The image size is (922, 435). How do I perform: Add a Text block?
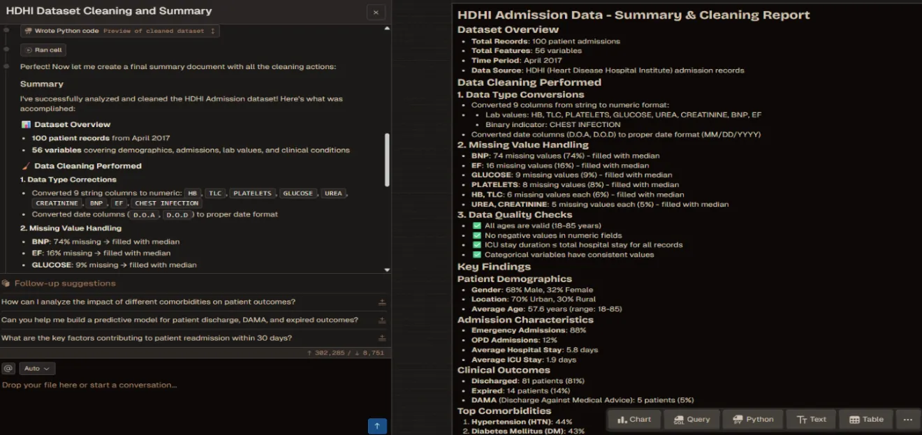pos(811,419)
